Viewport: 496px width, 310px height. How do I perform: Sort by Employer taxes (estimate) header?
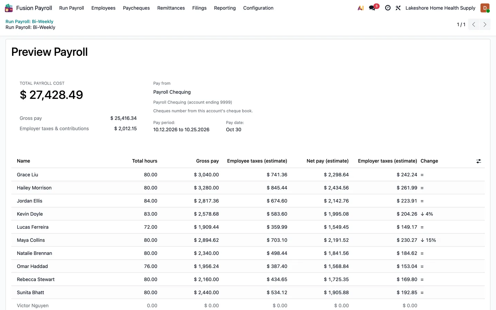[x=387, y=161]
